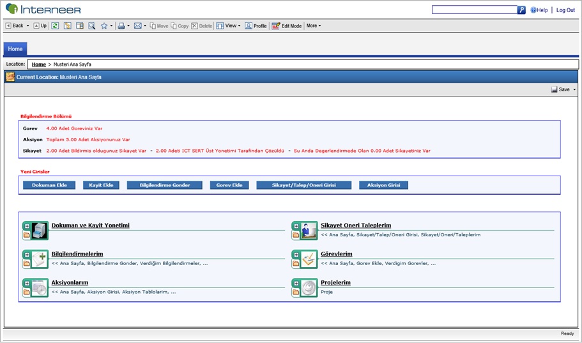Image resolution: width=582 pixels, height=343 pixels.
Task: Open the View dropdown menu
Action: pyautogui.click(x=228, y=26)
